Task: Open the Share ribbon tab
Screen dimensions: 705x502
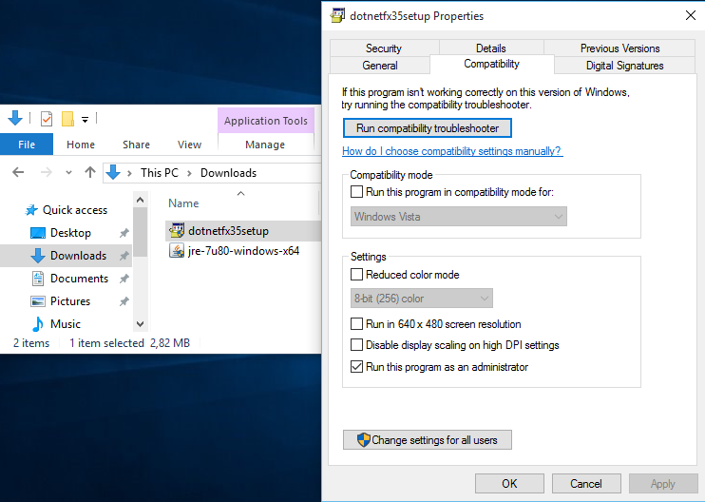Action: click(136, 145)
